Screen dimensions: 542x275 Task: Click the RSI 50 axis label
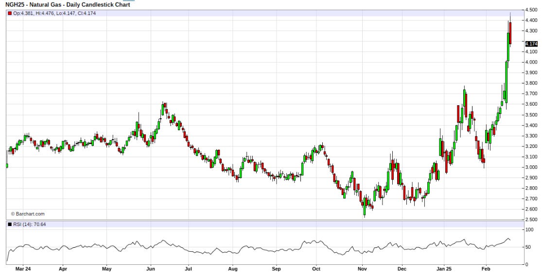coord(528,247)
